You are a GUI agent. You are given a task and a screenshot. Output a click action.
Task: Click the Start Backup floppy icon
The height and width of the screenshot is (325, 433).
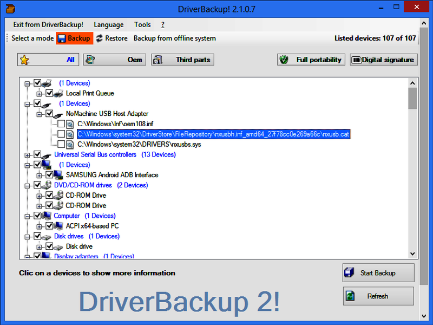coord(349,272)
